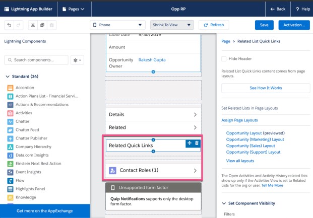The height and width of the screenshot is (218, 313).
Task: Click the Tell Me More link
Action: (272, 185)
